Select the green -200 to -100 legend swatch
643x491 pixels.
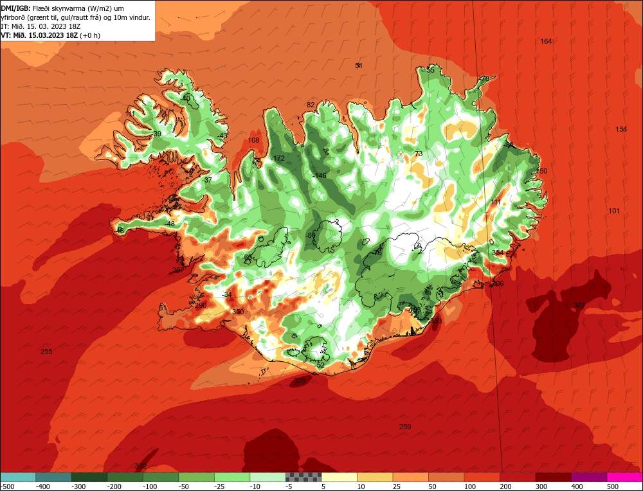(x=125, y=477)
